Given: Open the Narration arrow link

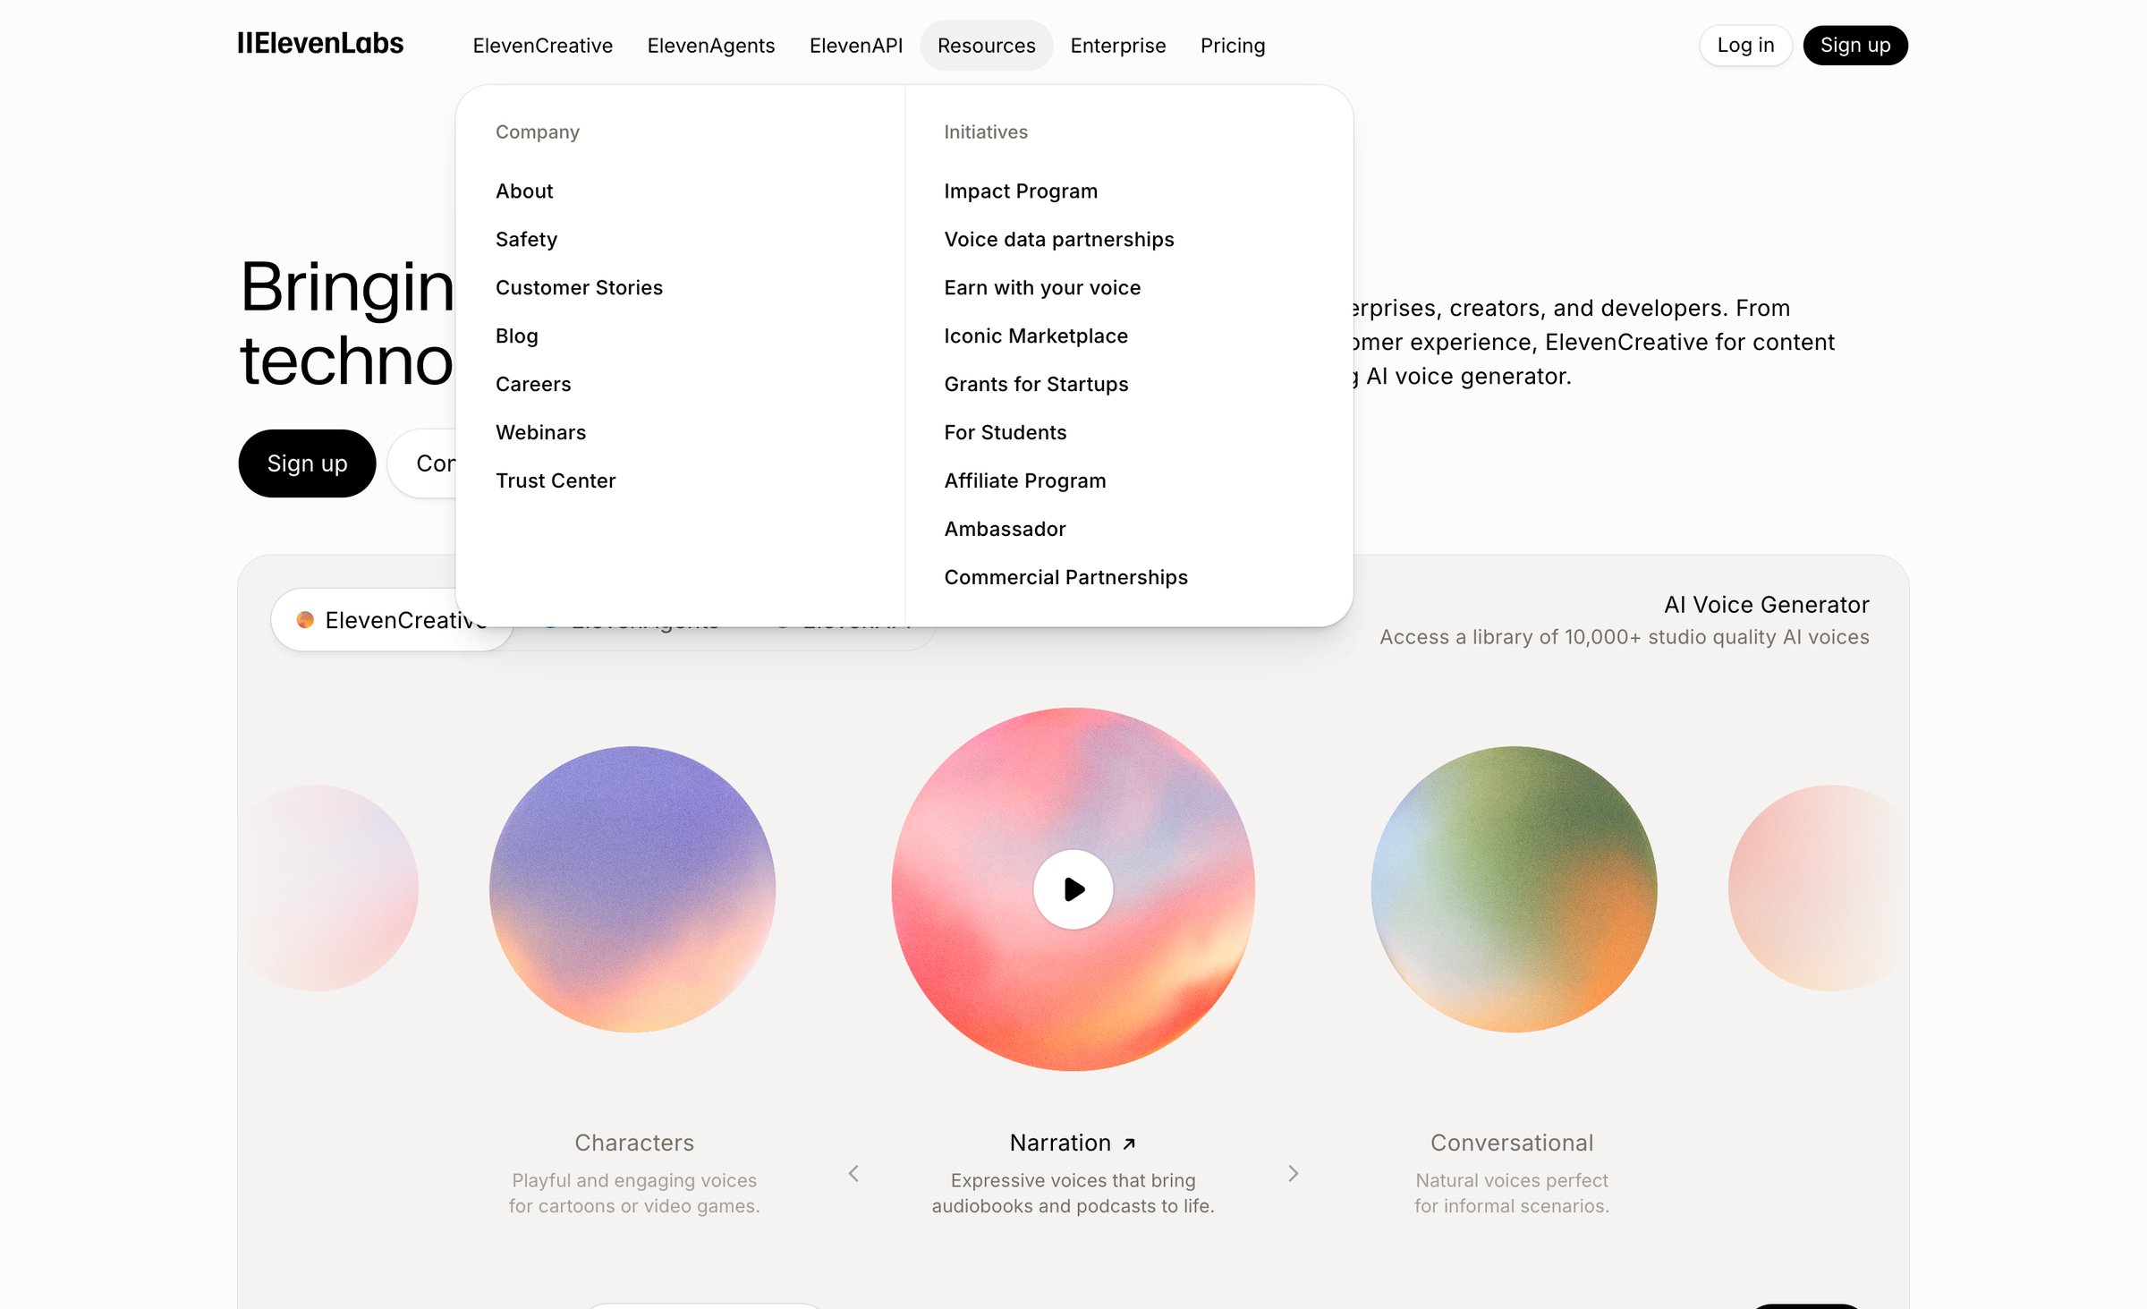Looking at the screenshot, I should pyautogui.click(x=1129, y=1143).
